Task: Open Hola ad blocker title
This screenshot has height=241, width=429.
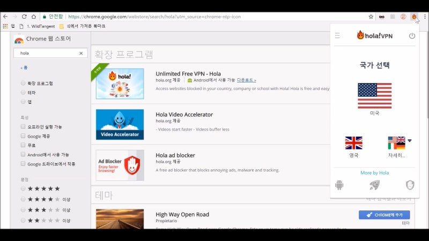Action: pyautogui.click(x=175, y=155)
